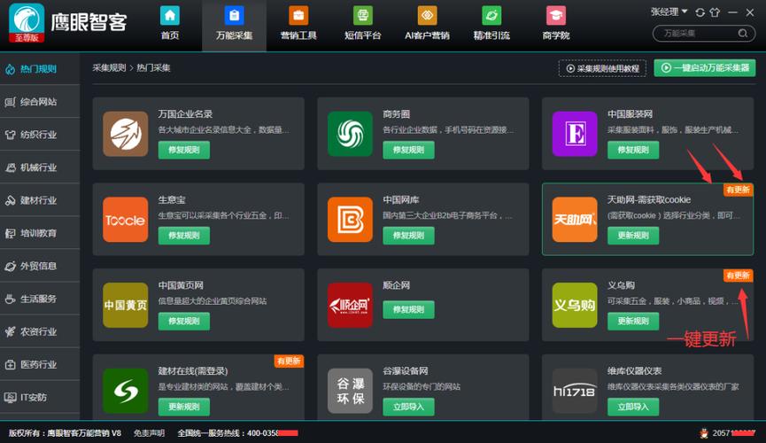Open the 营销工具 tab
The width and height of the screenshot is (766, 443).
(x=298, y=23)
